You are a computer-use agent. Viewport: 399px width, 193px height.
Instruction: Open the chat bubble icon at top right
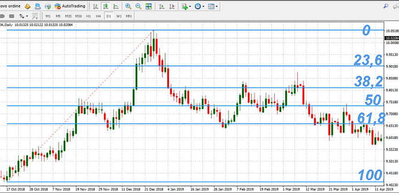click(x=395, y=6)
